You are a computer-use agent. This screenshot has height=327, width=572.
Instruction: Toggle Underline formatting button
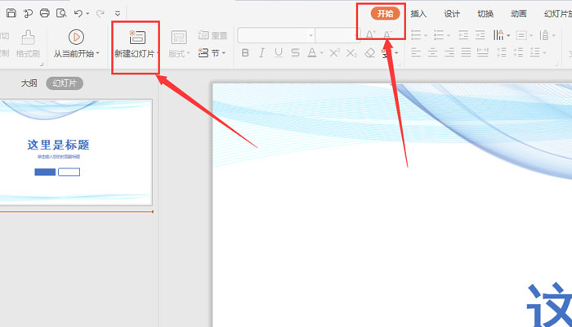click(279, 53)
